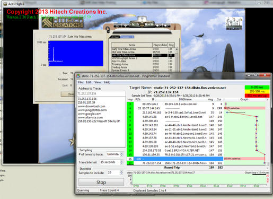Screen dimensions: 273x199
Task: Select Training Arena in the arena list
Action: (143, 64)
